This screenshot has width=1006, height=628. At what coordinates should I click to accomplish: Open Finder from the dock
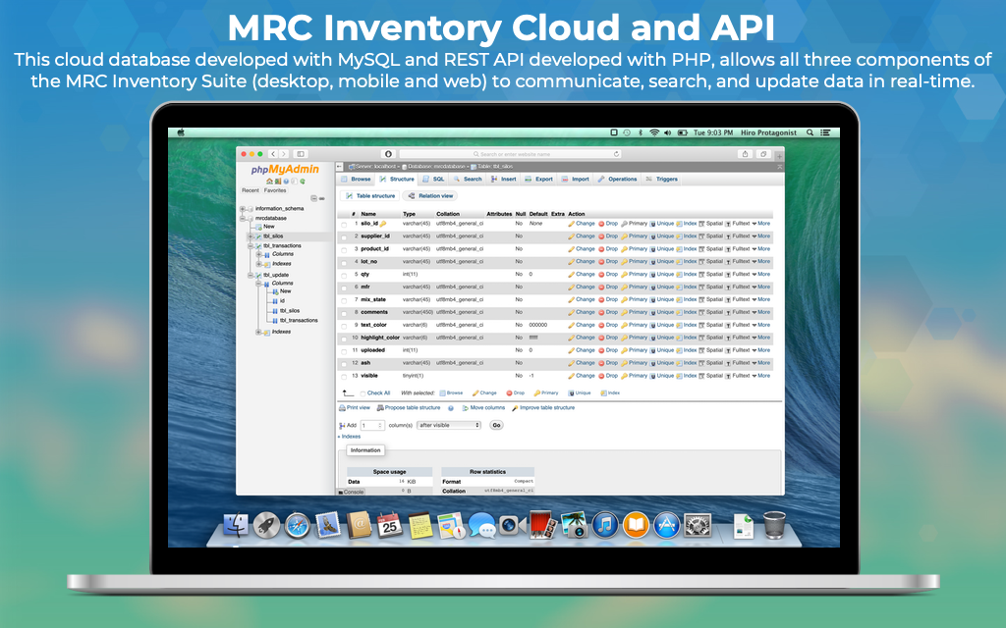click(236, 526)
